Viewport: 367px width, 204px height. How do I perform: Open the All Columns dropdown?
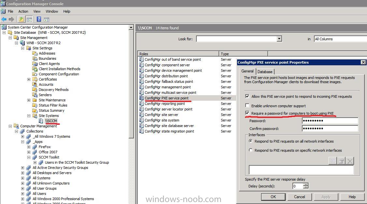coord(340,39)
